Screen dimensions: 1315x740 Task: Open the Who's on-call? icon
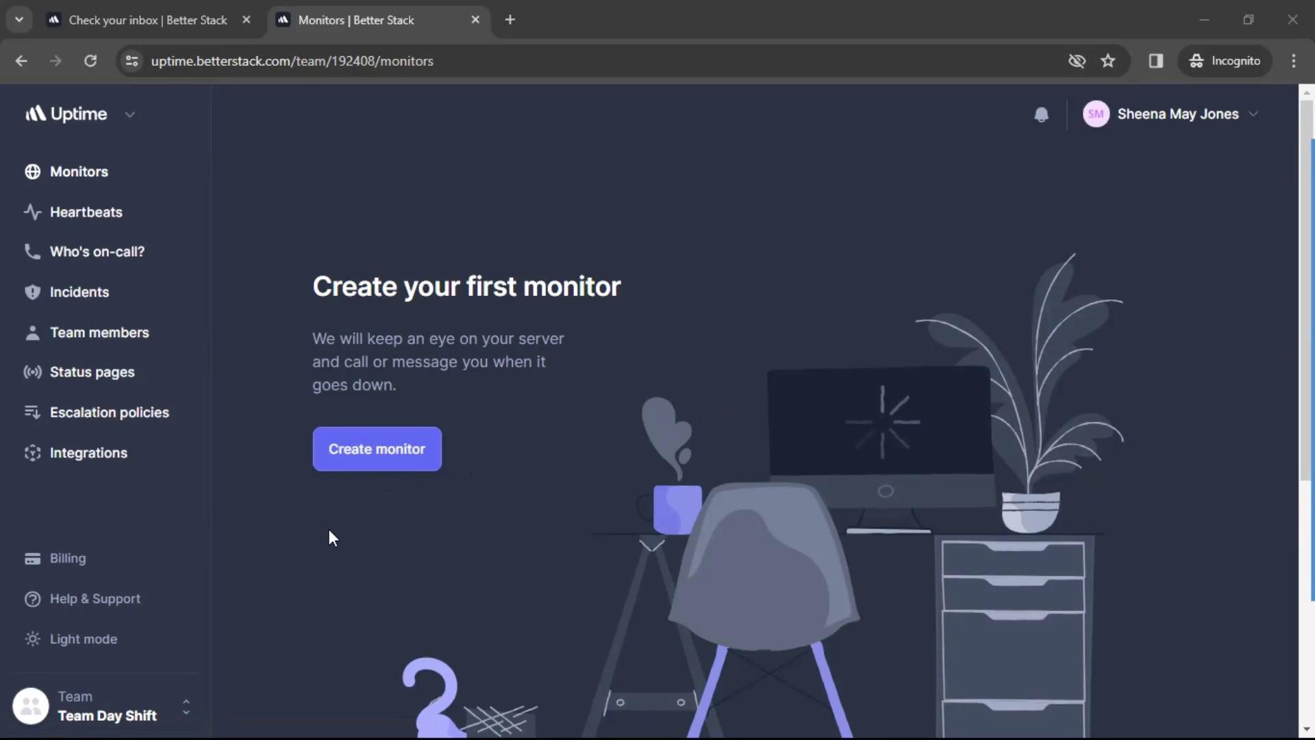coord(32,253)
